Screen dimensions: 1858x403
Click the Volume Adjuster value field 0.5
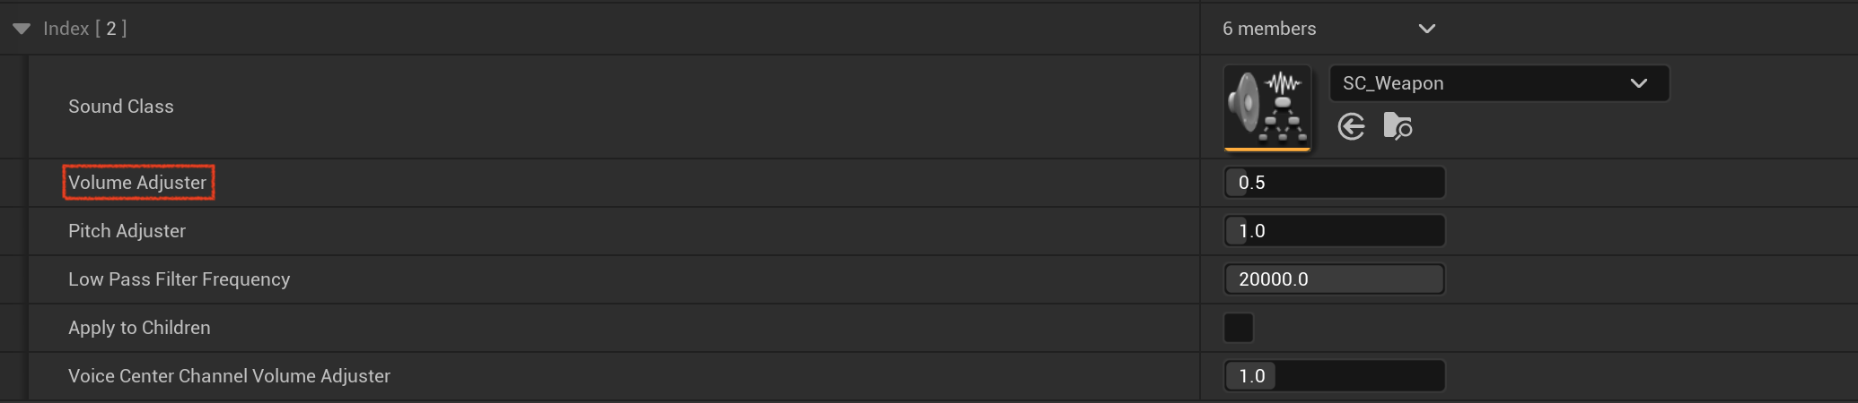tap(1335, 183)
